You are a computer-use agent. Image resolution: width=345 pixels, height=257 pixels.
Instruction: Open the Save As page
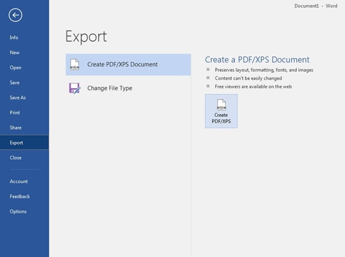click(x=17, y=98)
